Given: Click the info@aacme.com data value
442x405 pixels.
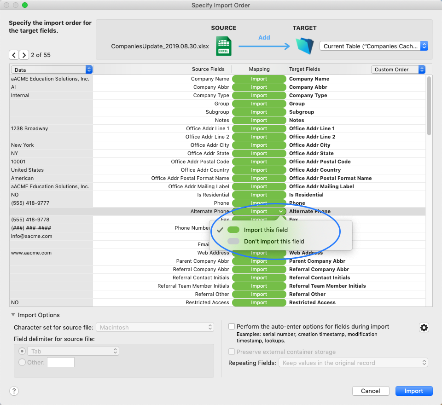Looking at the screenshot, I should 32,236.
